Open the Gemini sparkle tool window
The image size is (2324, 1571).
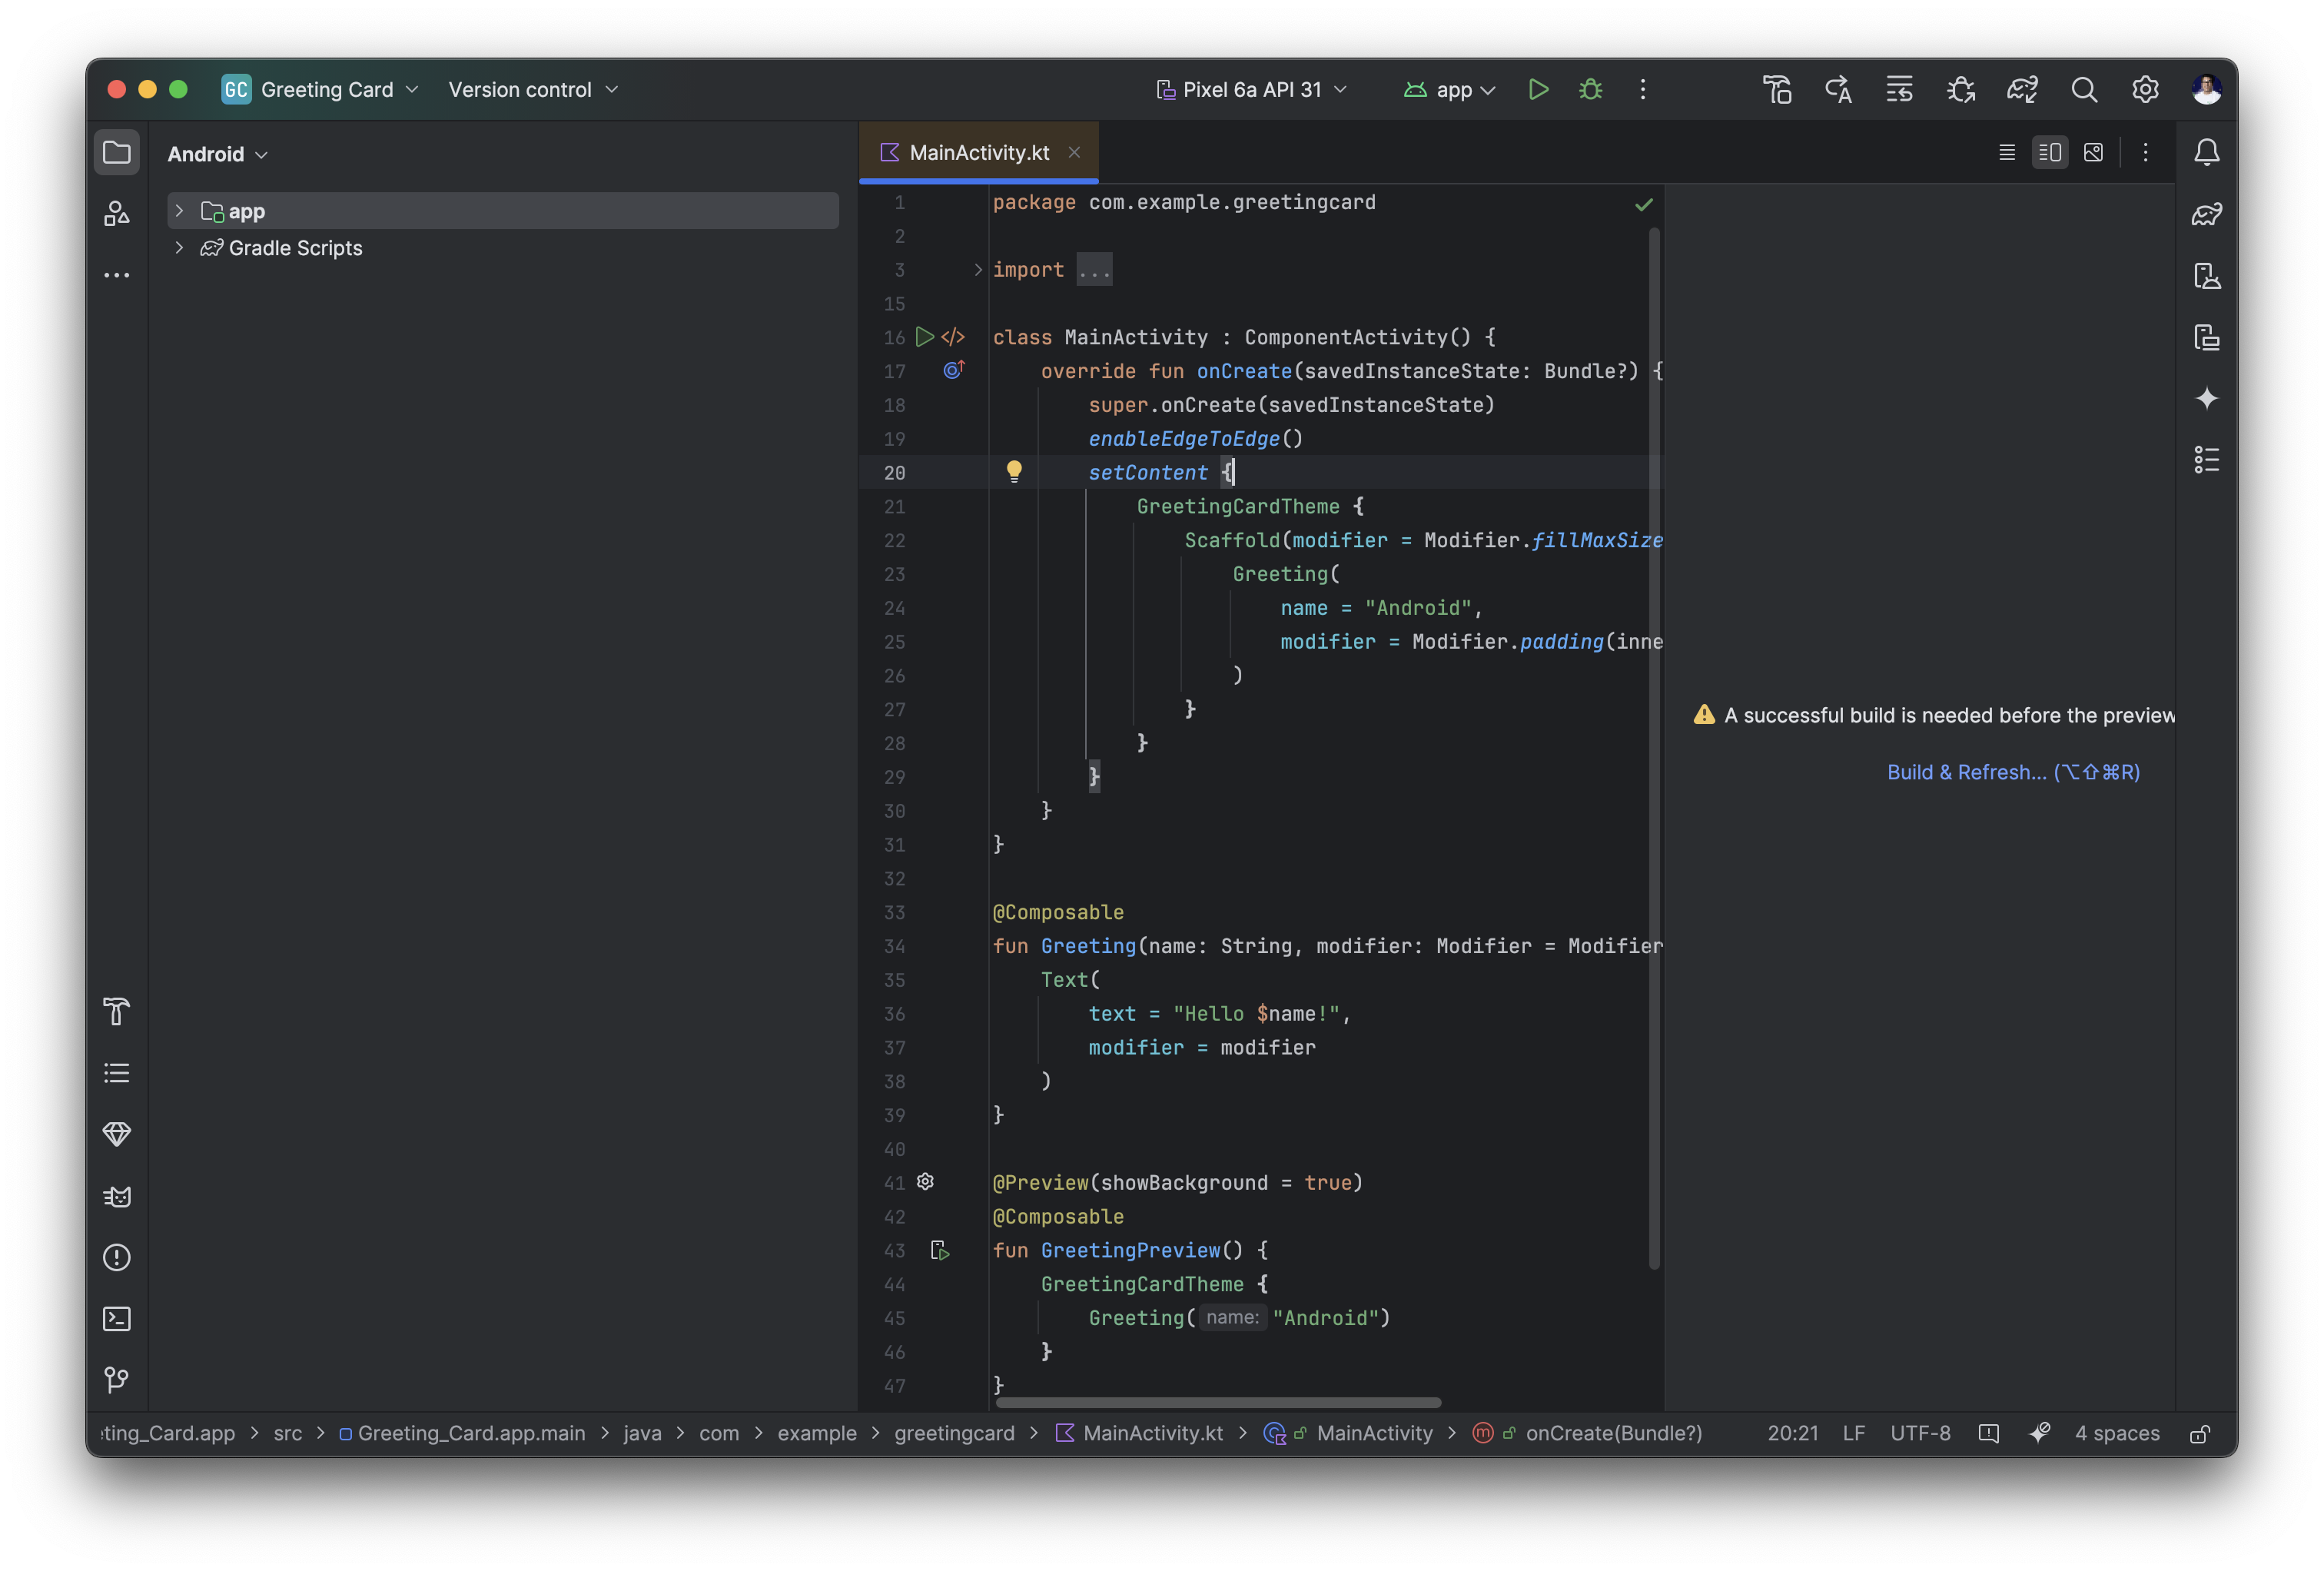2206,399
